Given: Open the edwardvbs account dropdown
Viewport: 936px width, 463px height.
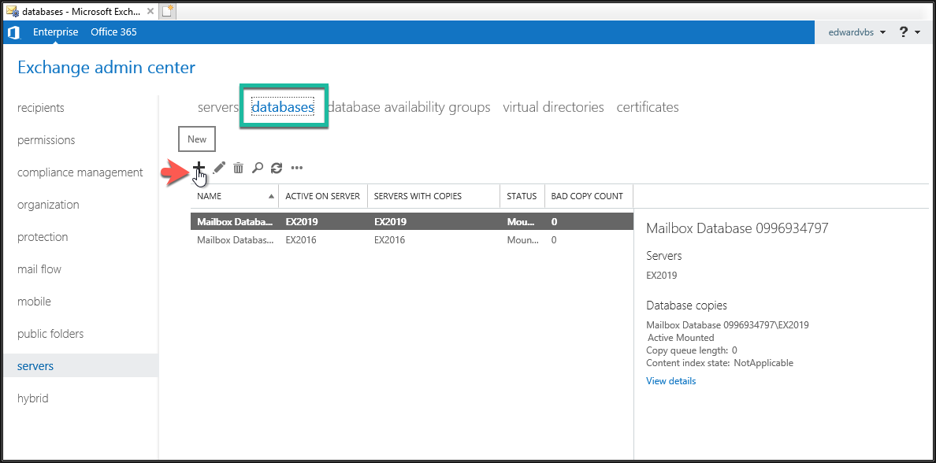Looking at the screenshot, I should [856, 32].
